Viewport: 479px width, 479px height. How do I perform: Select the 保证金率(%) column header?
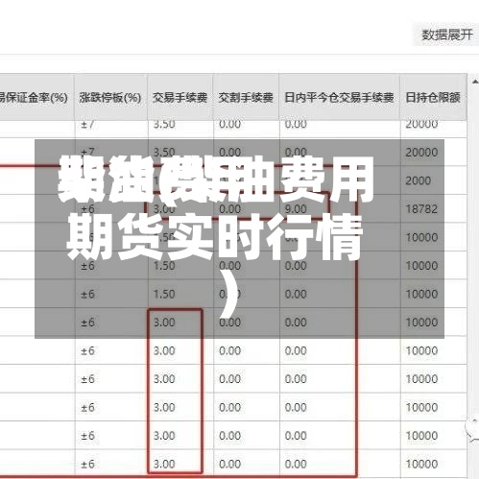point(36,98)
